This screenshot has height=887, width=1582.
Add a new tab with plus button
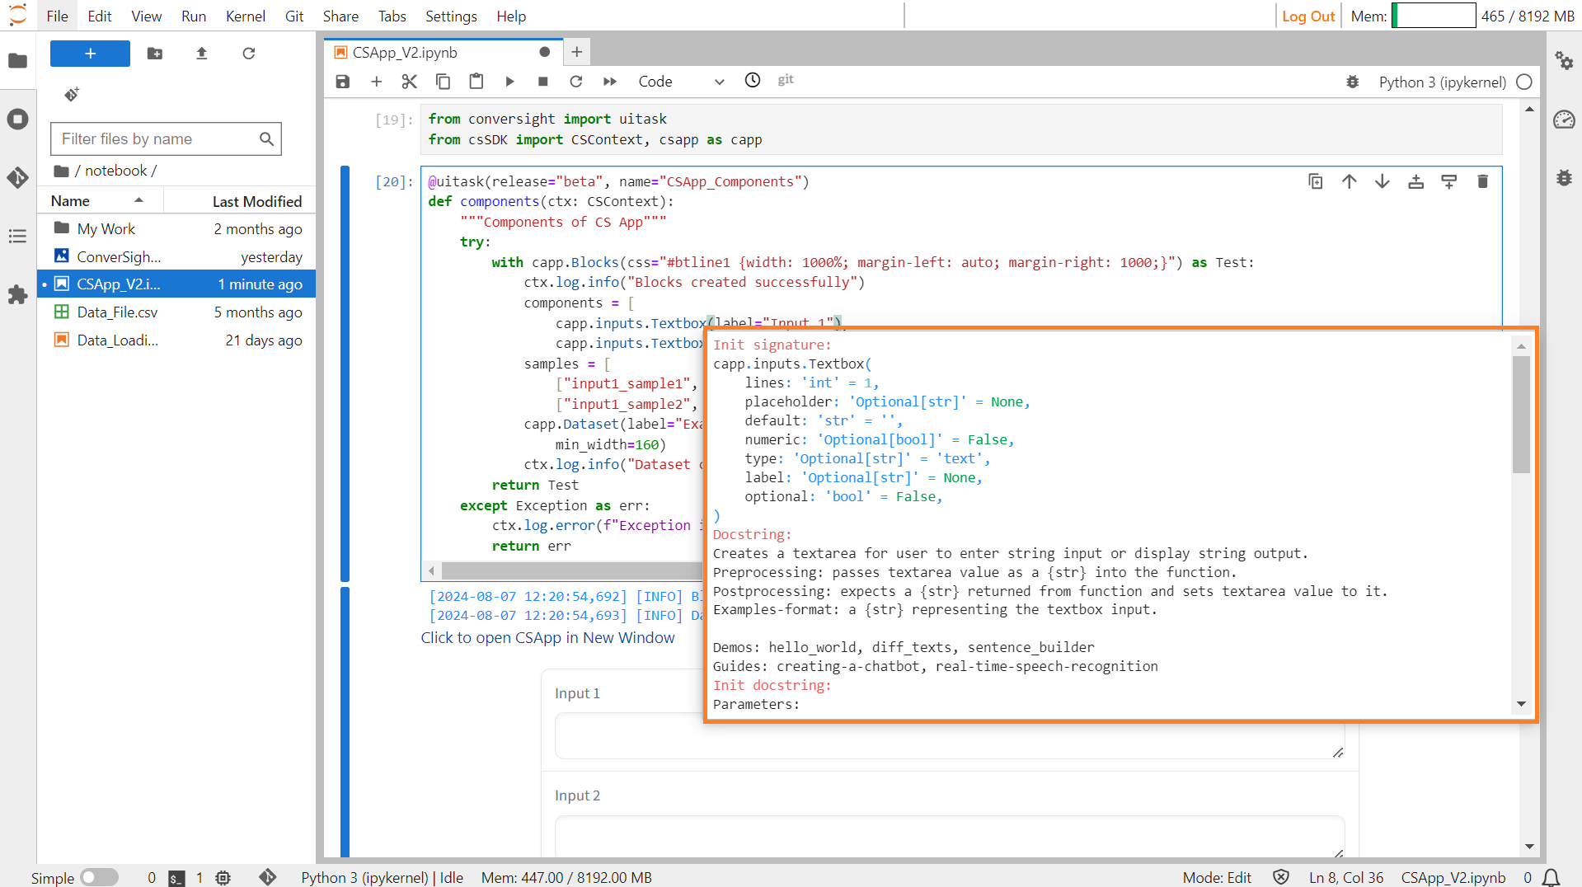577,52
